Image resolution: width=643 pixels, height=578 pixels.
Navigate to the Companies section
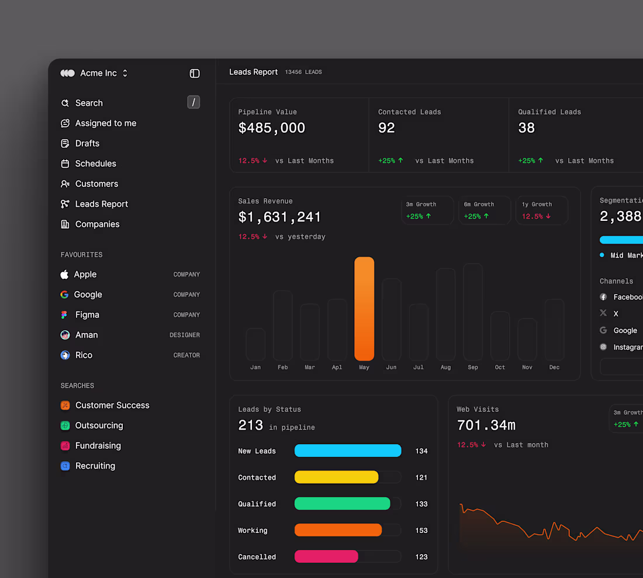[x=97, y=224]
